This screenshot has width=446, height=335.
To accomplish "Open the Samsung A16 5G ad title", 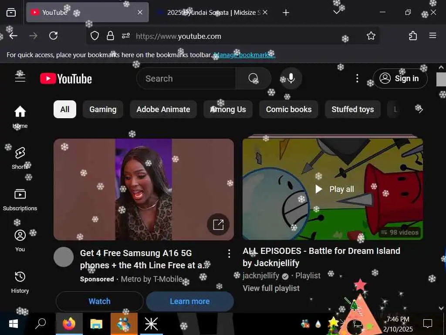I will click(145, 259).
